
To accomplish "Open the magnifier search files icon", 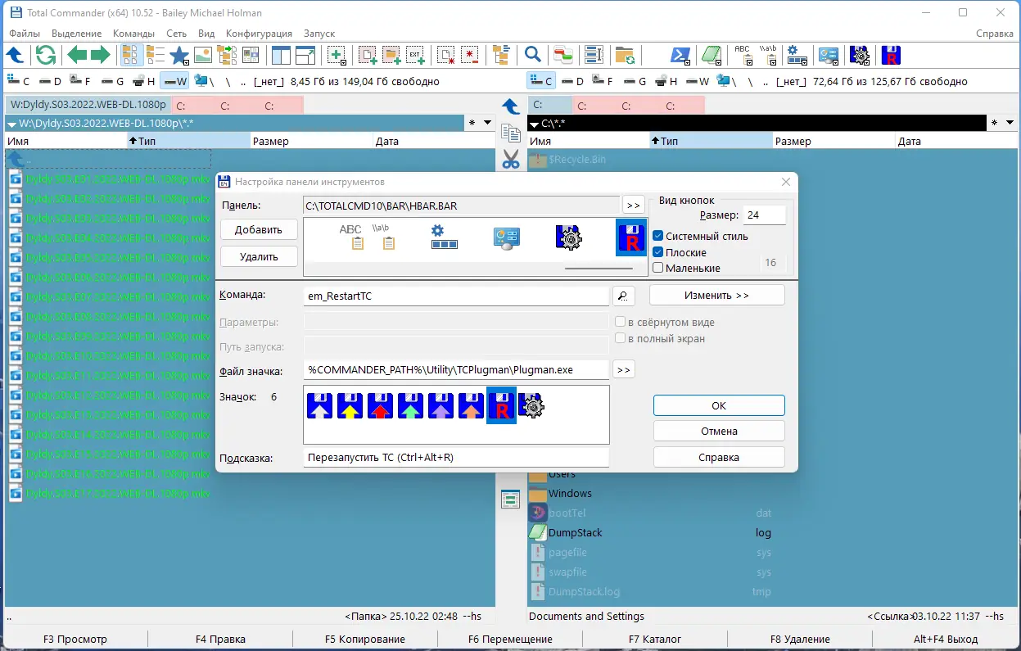I will pyautogui.click(x=533, y=55).
